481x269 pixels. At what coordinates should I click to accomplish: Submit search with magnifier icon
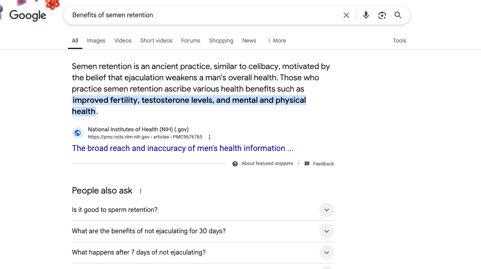398,15
